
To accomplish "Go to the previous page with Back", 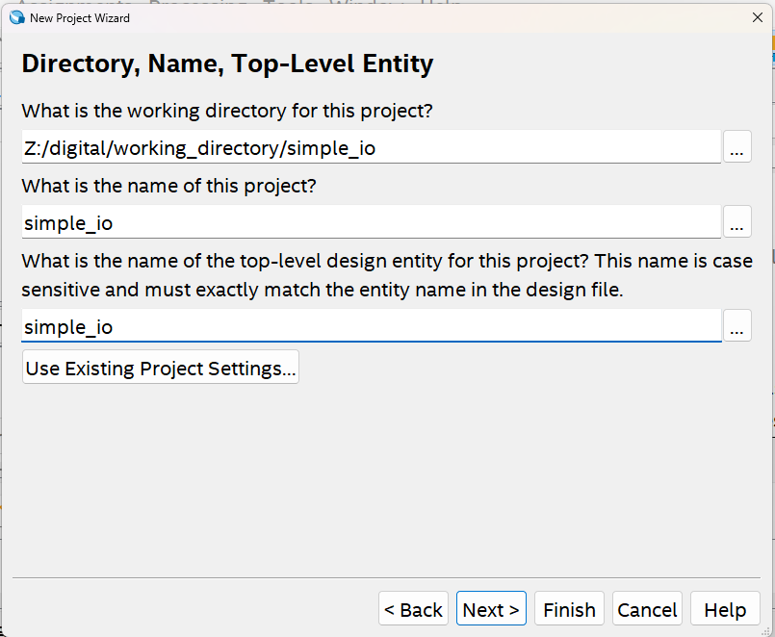I will [x=413, y=608].
